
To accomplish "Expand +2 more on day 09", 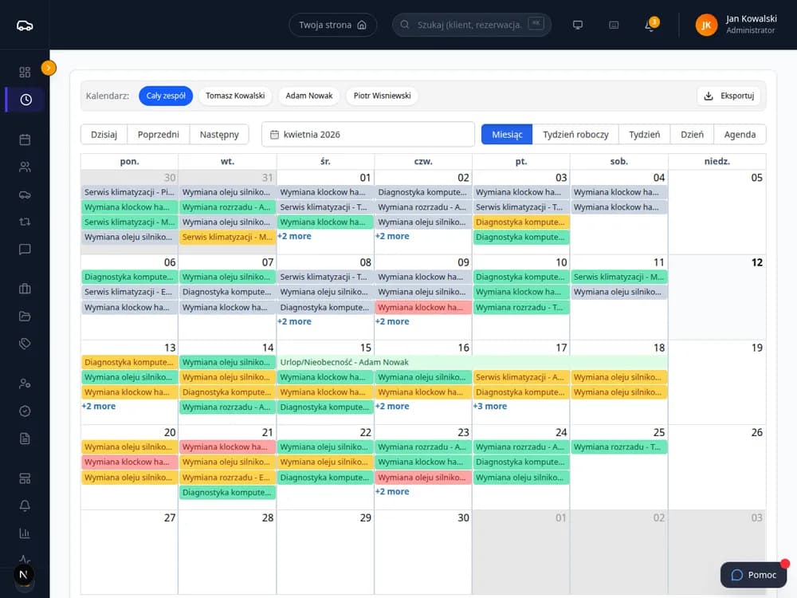I will coord(392,321).
